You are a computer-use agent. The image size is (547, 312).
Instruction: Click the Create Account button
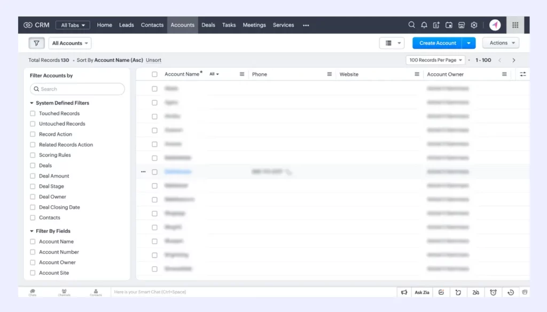(x=437, y=43)
